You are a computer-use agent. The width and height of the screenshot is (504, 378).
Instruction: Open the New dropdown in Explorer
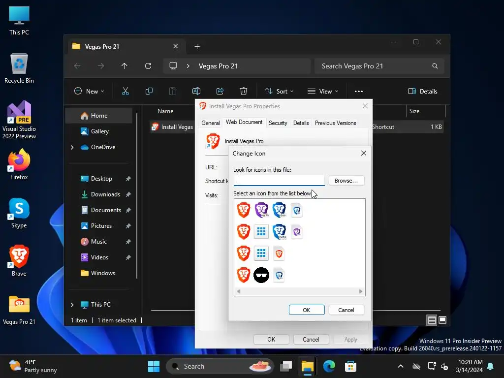coord(89,91)
